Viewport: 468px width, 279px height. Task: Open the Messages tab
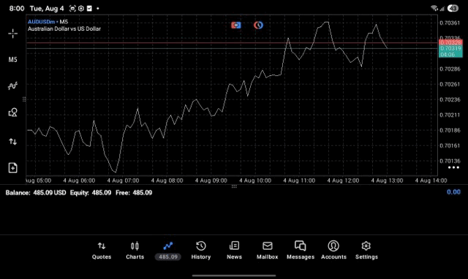pos(301,251)
